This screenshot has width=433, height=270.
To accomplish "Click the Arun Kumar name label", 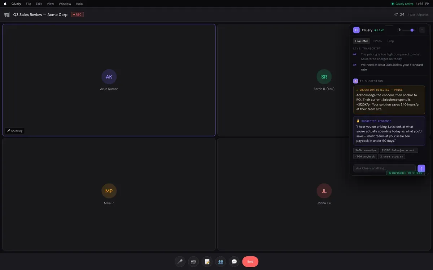I will coord(109,89).
